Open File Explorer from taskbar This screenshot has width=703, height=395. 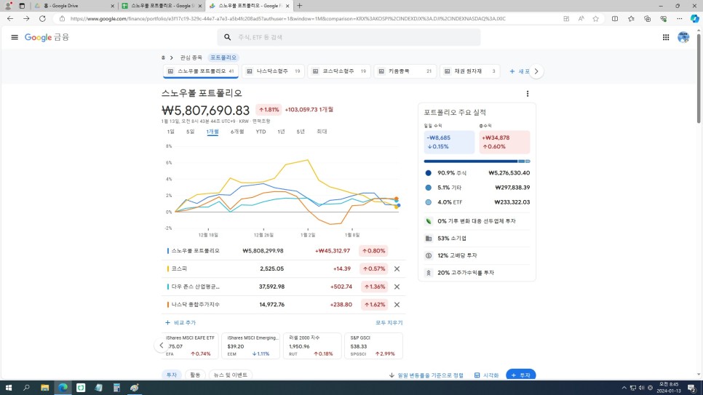[44, 388]
